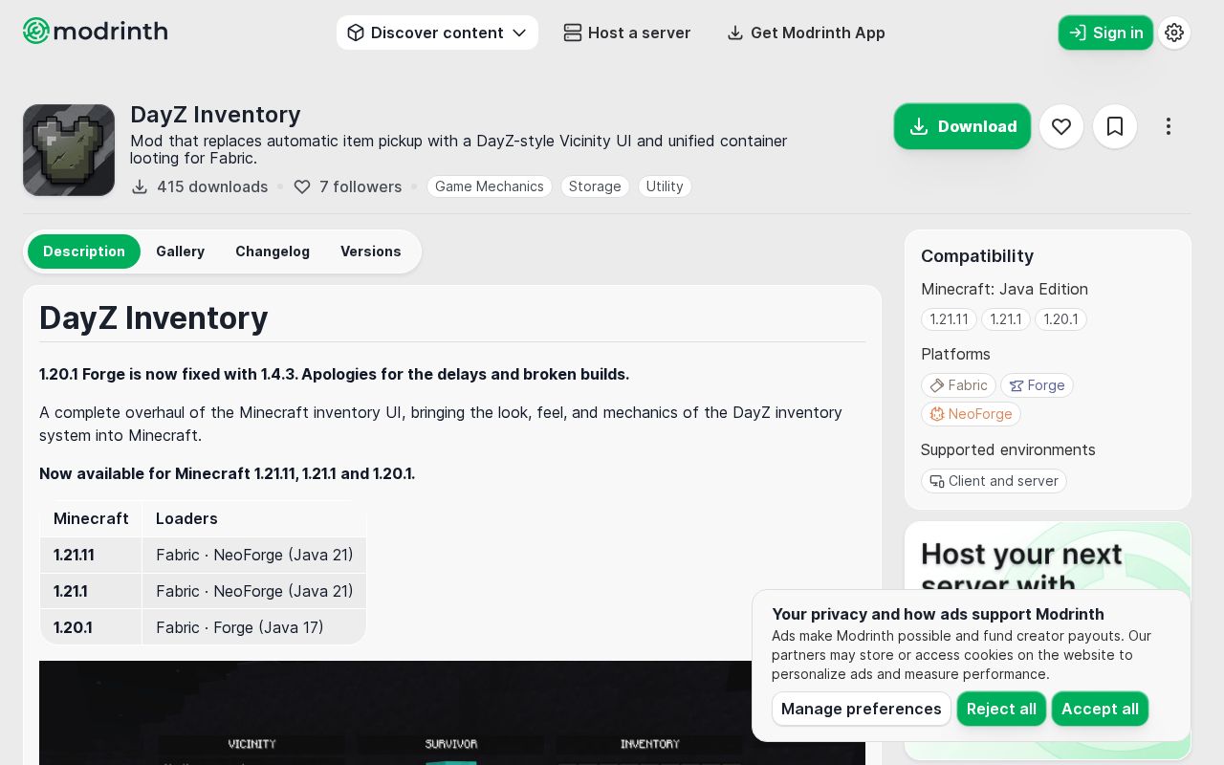Click the Fabric platform tag
This screenshot has width=1224, height=765.
[x=958, y=385]
